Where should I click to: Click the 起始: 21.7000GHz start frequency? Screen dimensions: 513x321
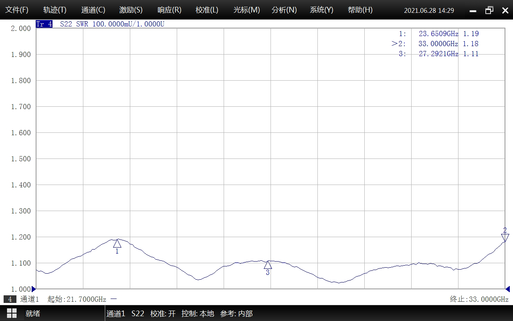[77, 299]
